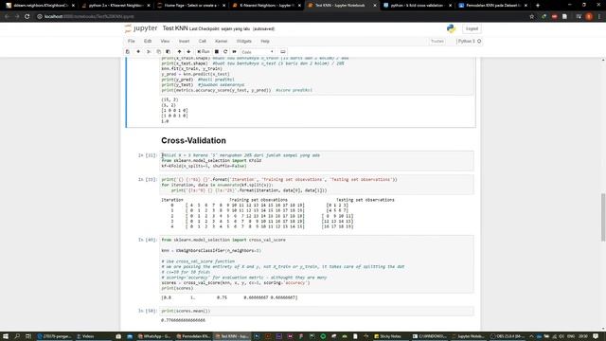Open the Cell menu
Viewport: 606px width, 341px height.
pyautogui.click(x=202, y=41)
